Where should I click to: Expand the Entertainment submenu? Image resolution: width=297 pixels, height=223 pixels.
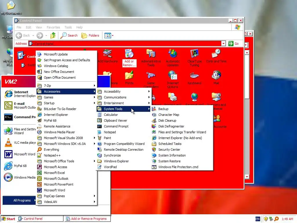(x=124, y=103)
